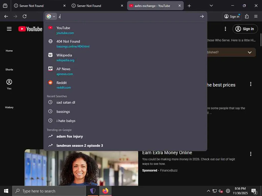Screen dimensions: 262x196
Task: Open Firefox from the taskbar
Action: point(105,191)
